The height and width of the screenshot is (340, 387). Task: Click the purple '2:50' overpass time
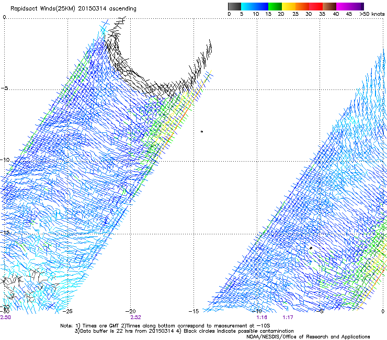[x=5, y=318]
